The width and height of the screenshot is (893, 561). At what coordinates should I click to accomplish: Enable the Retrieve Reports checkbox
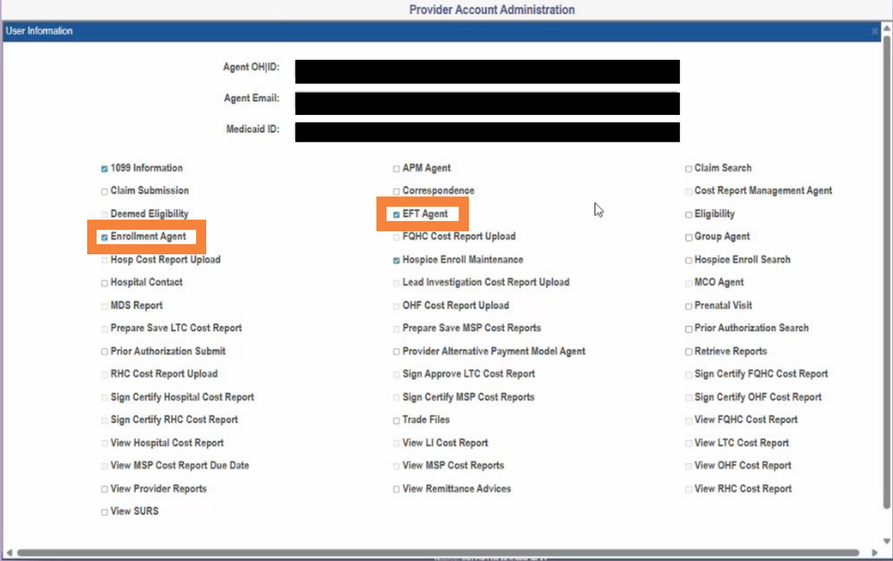click(x=689, y=352)
